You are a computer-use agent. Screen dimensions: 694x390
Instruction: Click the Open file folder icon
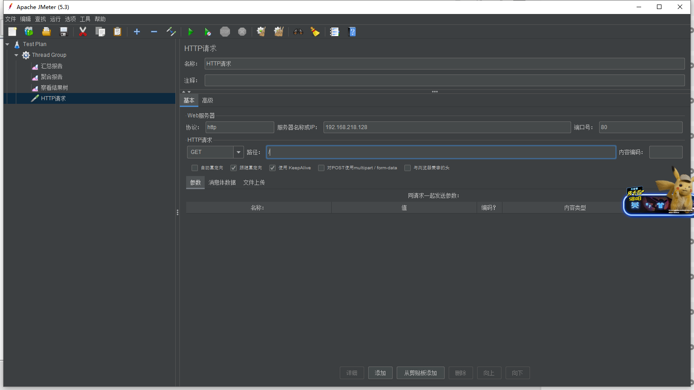tap(46, 32)
